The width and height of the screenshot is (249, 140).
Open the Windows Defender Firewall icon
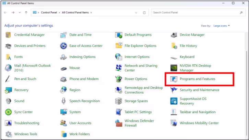[119, 123]
